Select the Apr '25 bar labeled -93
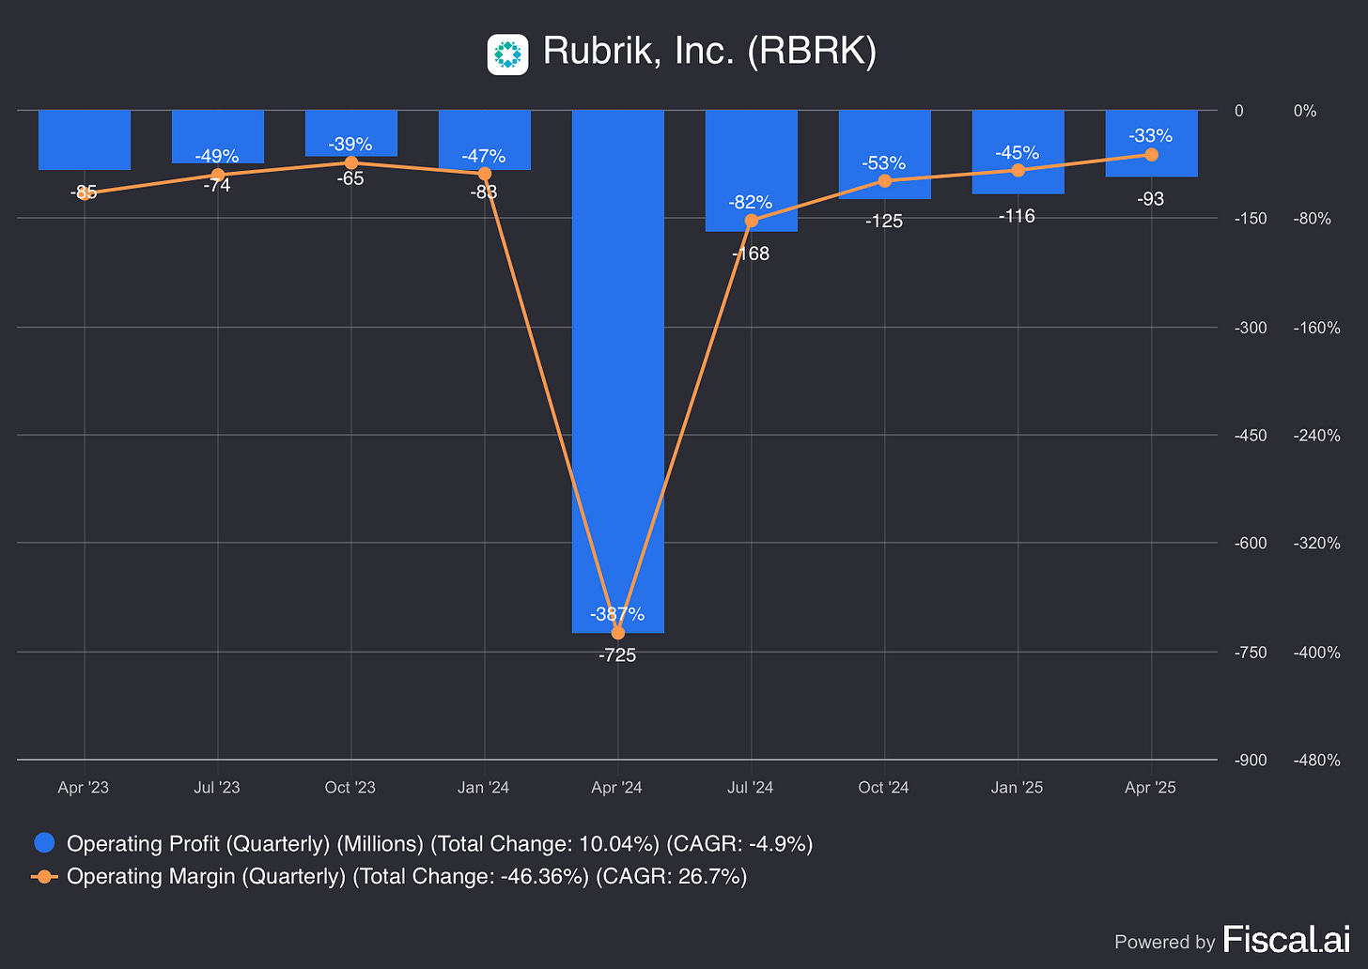This screenshot has height=969, width=1368. 1152,144
